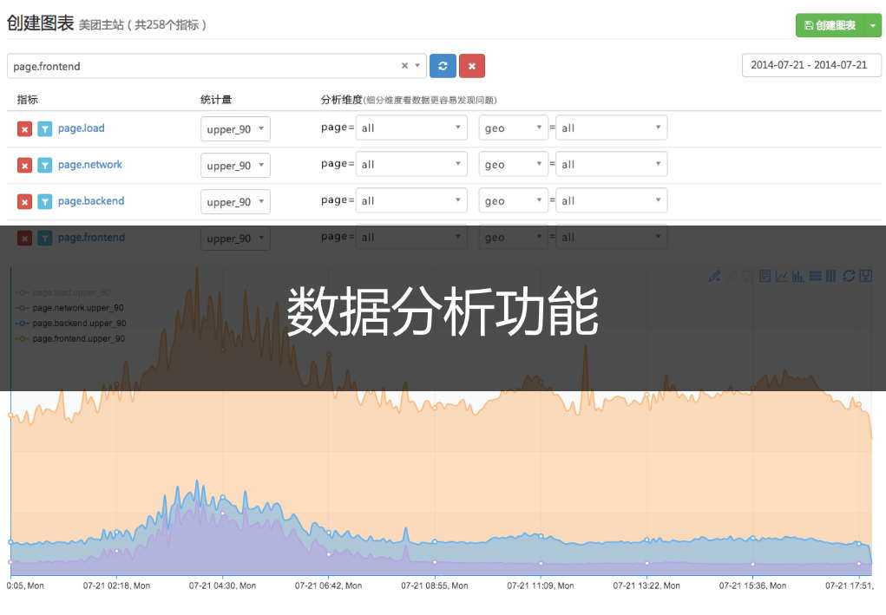The image size is (886, 615).
Task: Click the save chart icon on the toolbar
Action: 864,276
